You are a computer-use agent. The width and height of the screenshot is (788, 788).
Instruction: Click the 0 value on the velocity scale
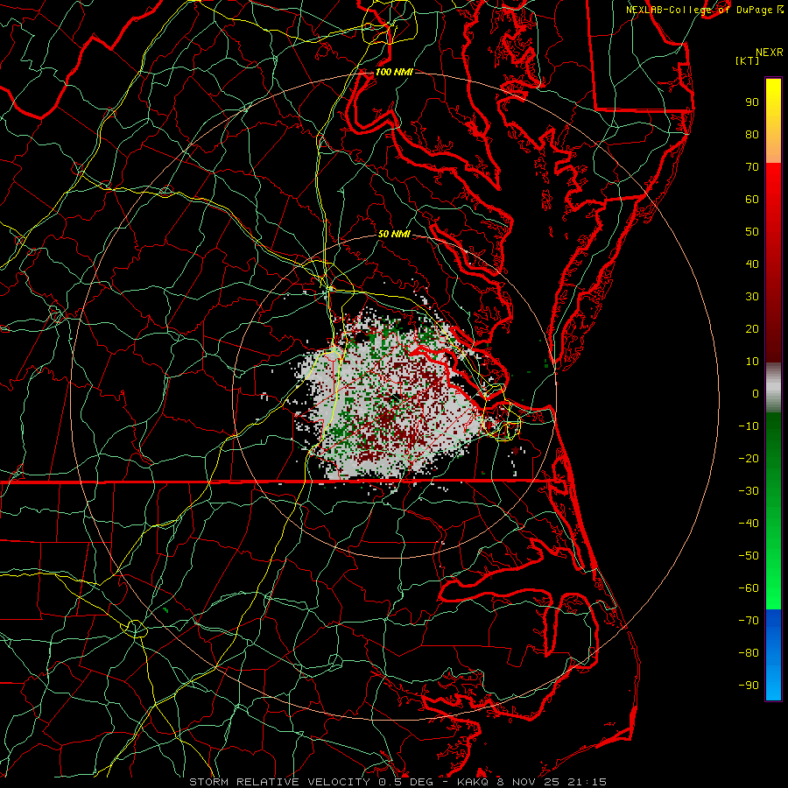[x=756, y=394]
